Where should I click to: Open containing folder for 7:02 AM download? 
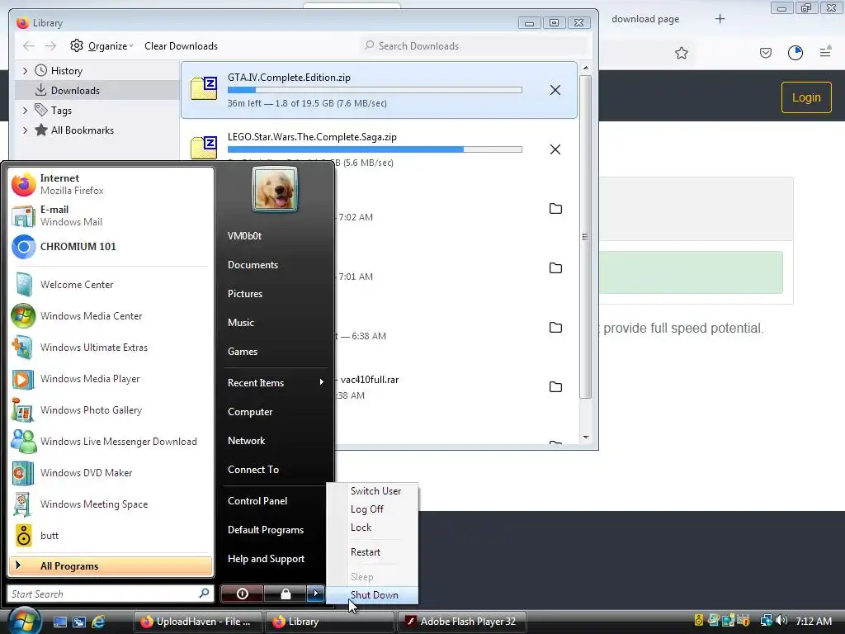[555, 209]
